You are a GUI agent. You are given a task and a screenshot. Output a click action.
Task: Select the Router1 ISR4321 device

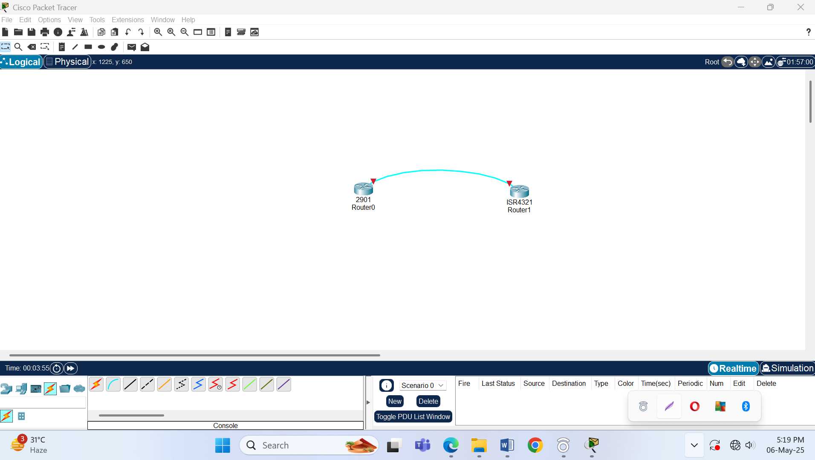(519, 191)
